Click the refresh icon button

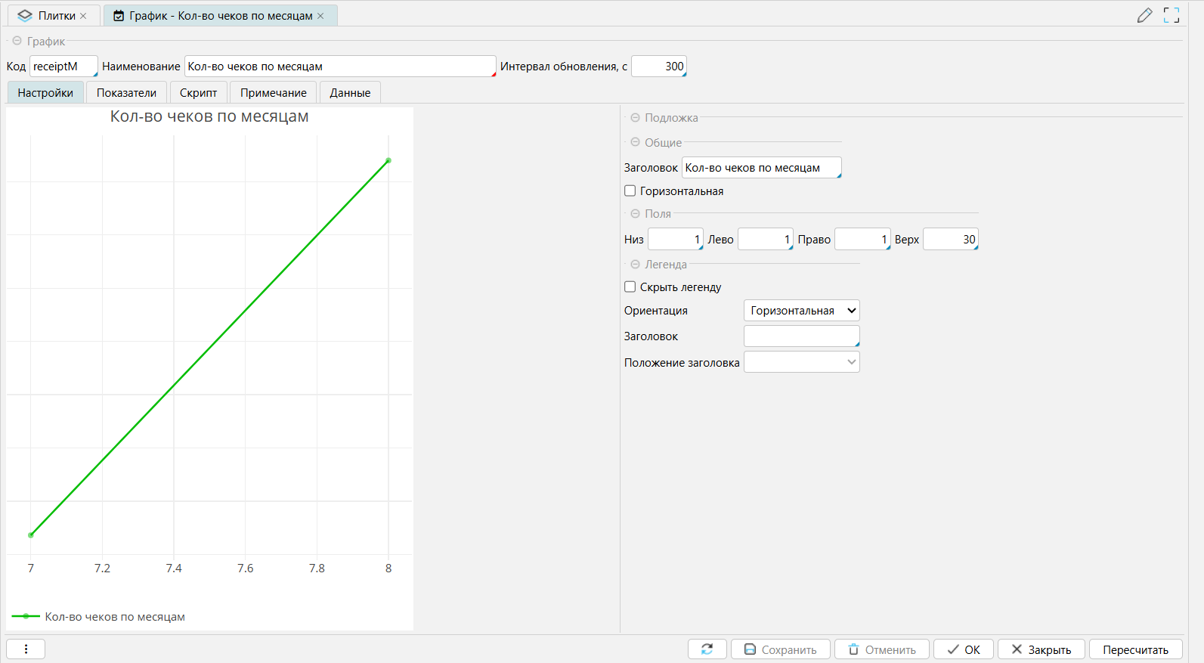[707, 649]
